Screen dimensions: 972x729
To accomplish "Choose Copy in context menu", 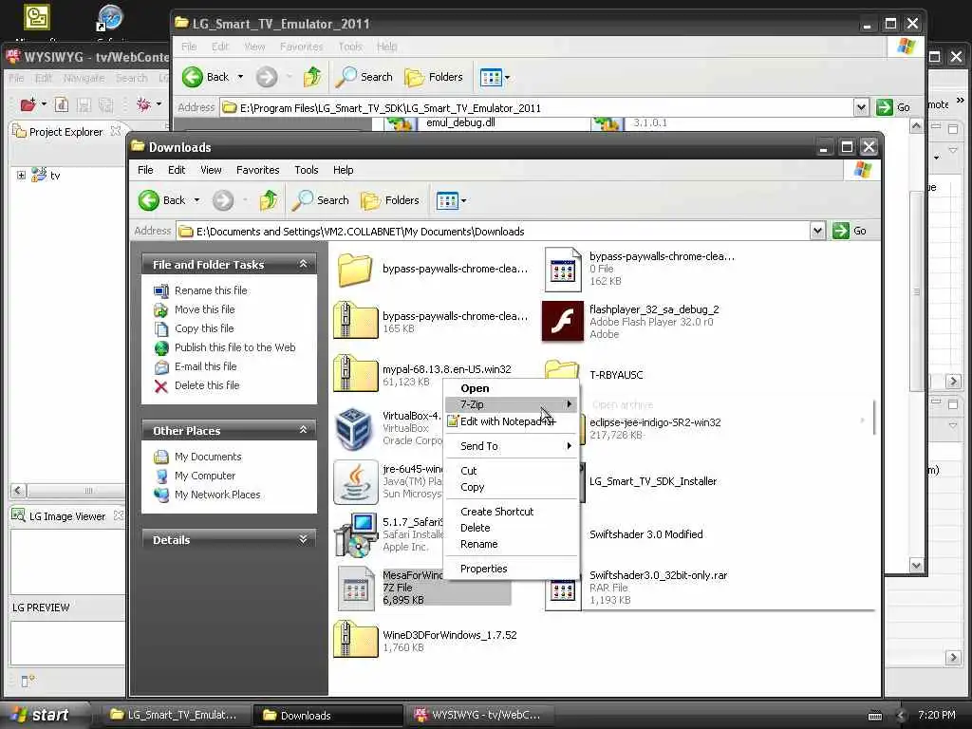I will 512,487.
